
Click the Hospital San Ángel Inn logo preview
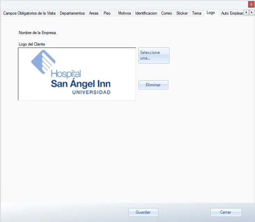pos(77,74)
